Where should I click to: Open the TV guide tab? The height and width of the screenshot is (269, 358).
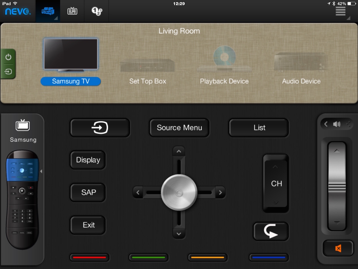coord(72,11)
